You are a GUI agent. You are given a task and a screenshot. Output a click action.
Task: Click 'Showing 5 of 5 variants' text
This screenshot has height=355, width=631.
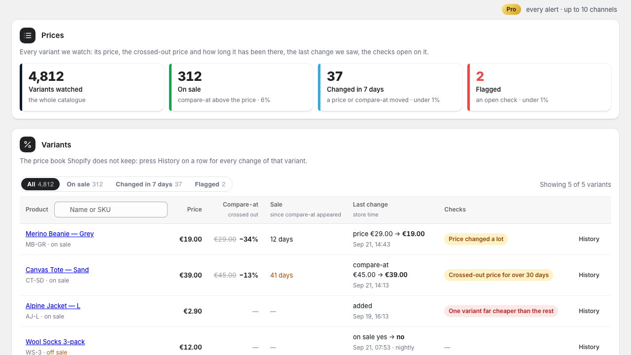(575, 184)
